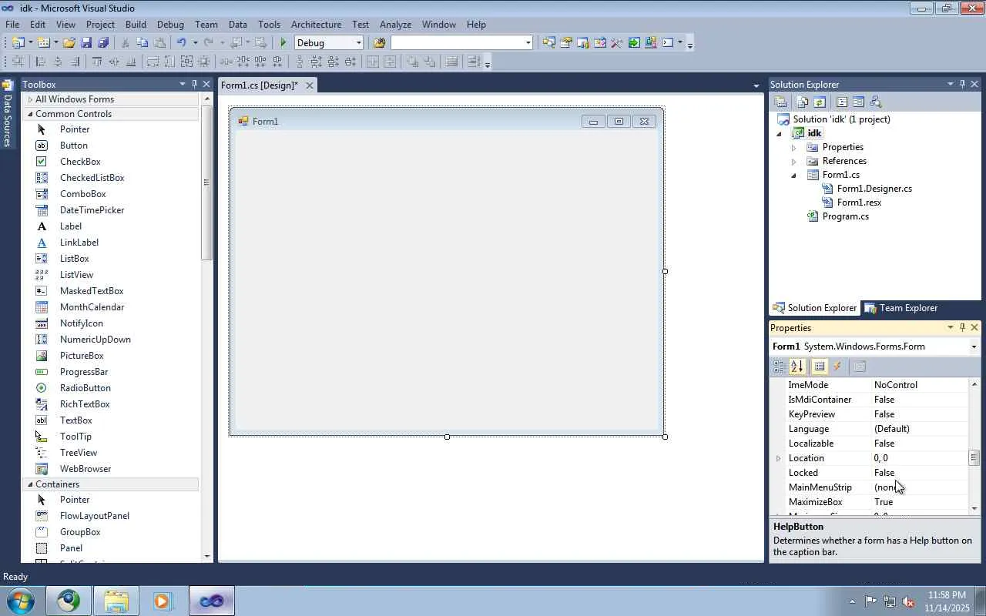The image size is (986, 616).
Task: Start debugging with the green play arrow
Action: click(283, 43)
